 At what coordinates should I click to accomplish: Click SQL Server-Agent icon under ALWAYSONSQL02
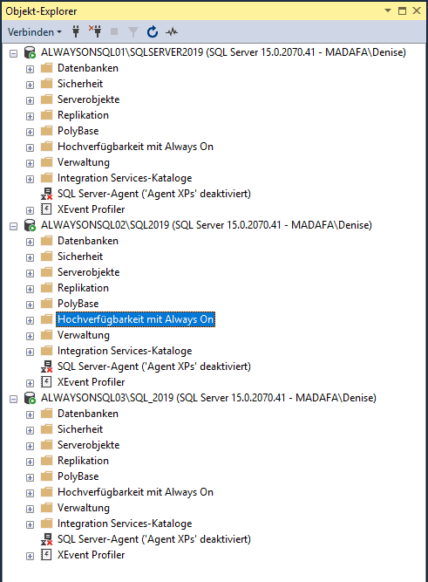(x=46, y=366)
